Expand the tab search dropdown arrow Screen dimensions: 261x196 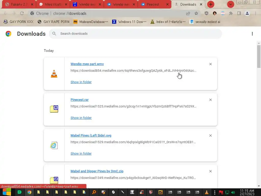coord(230,5)
